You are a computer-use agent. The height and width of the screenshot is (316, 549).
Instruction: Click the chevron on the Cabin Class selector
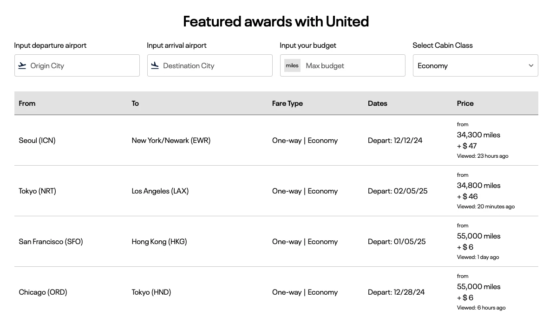[x=531, y=65]
